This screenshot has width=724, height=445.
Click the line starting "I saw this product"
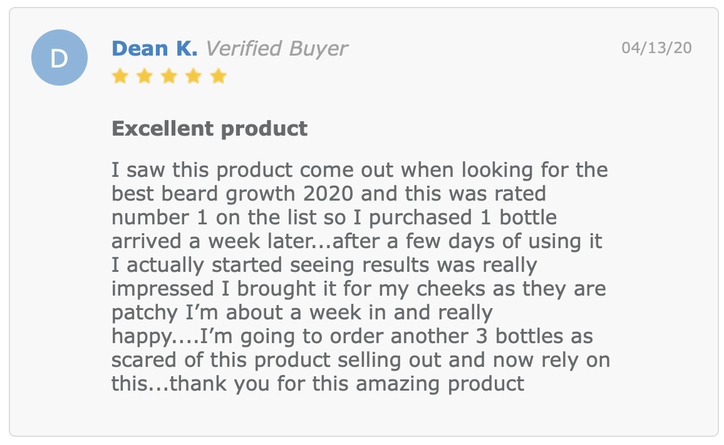[x=359, y=170]
